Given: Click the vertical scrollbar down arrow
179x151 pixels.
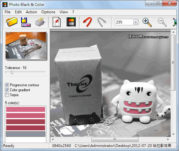Looking at the screenshot, I should (173, 134).
